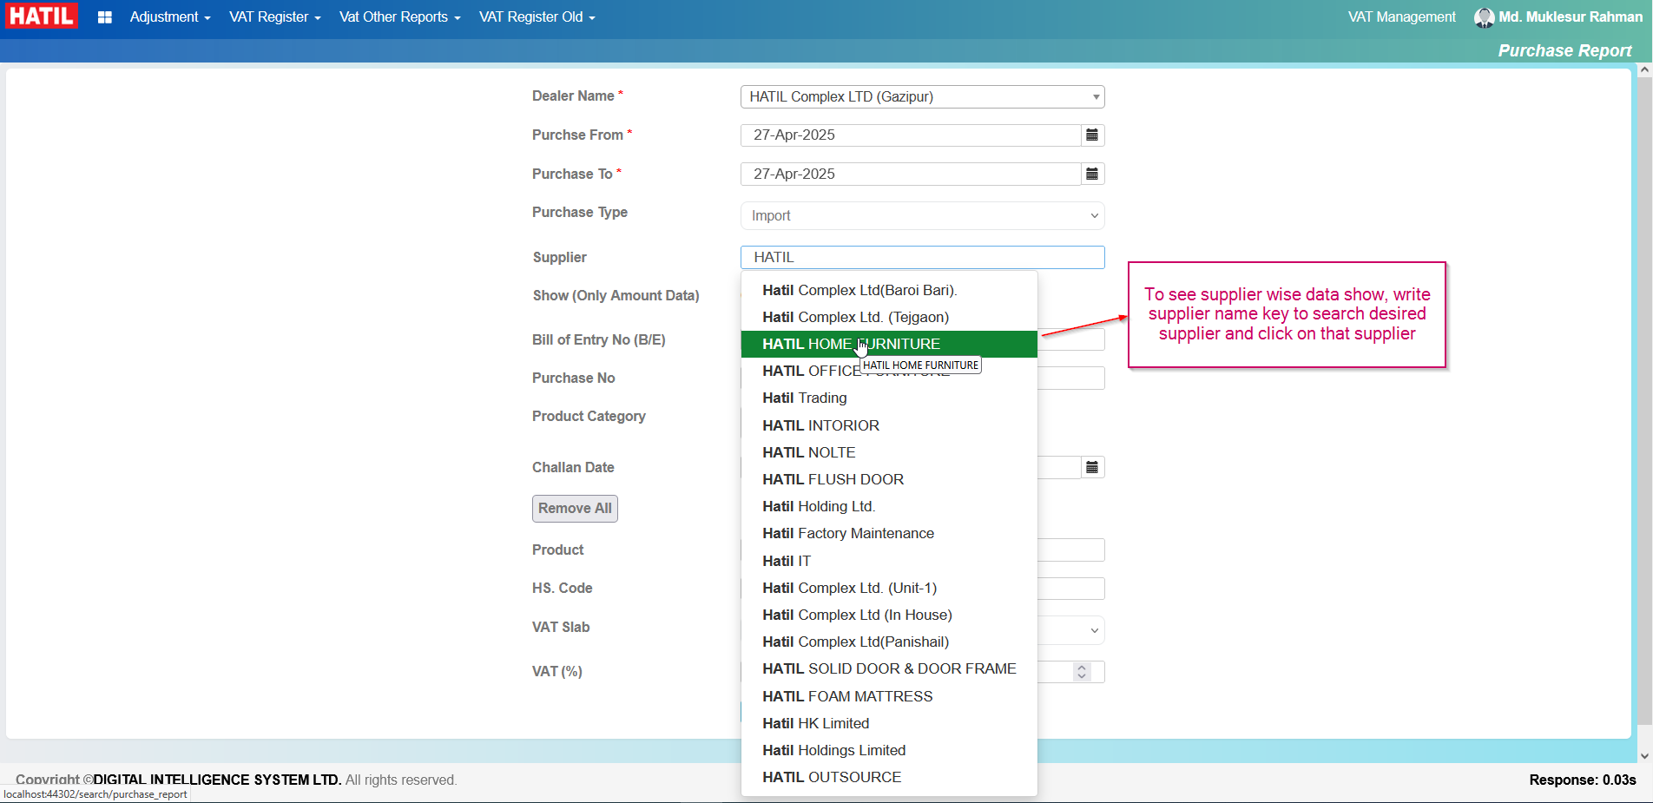Click the Purchase Report page title
The width and height of the screenshot is (1653, 803).
click(1564, 51)
